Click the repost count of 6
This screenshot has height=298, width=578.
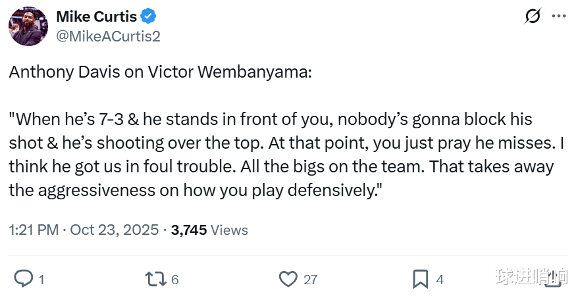click(175, 280)
